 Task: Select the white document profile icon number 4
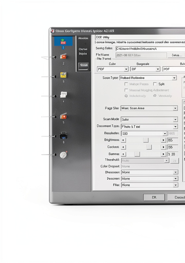(x=63, y=95)
